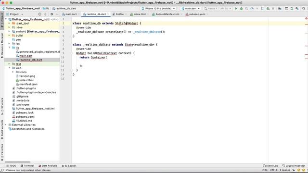Screen dimensions: 308x173
Task: Toggle tool window bars icon at bottom-left corner
Action: (2, 170)
